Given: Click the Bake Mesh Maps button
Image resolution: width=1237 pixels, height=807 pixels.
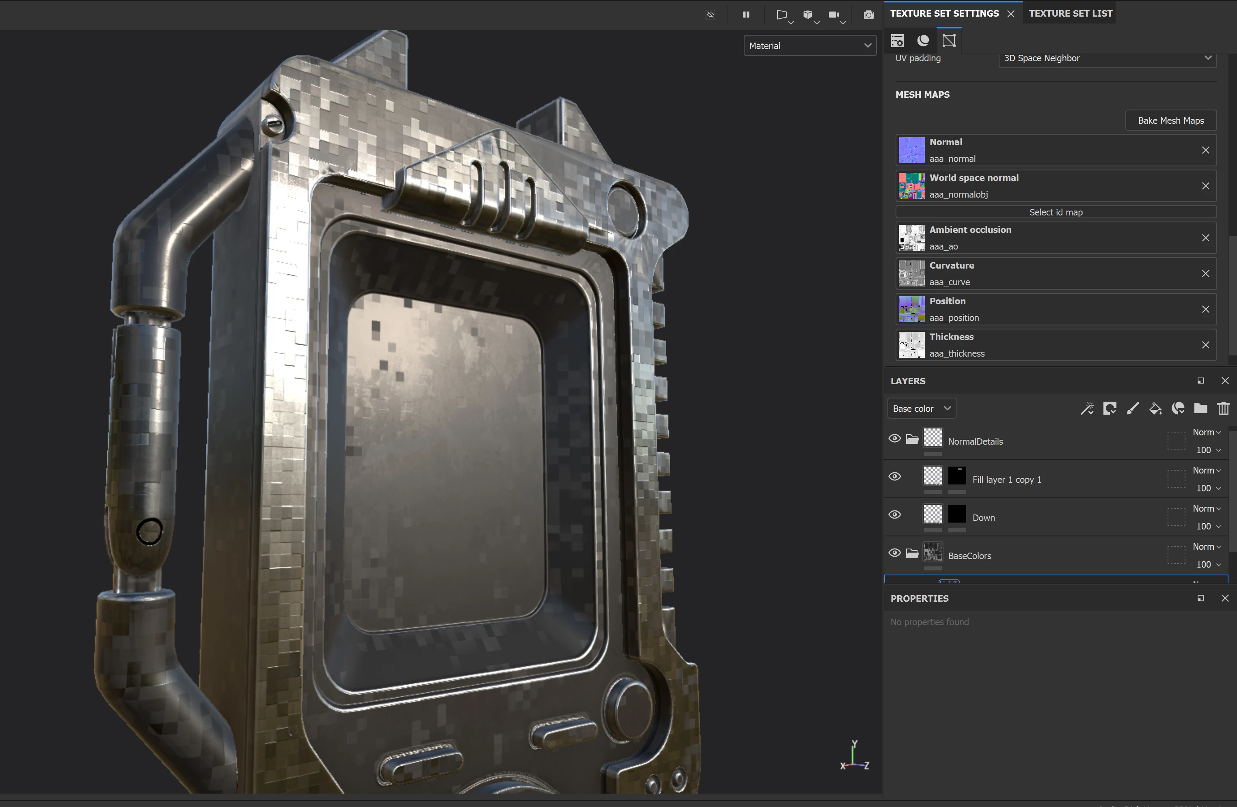Looking at the screenshot, I should click(x=1170, y=121).
